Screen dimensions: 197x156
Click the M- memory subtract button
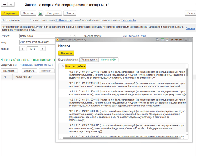pyautogui.click(x=181, y=40)
